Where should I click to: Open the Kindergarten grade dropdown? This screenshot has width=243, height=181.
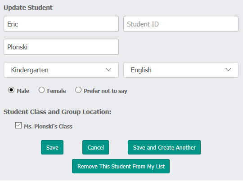click(x=61, y=70)
